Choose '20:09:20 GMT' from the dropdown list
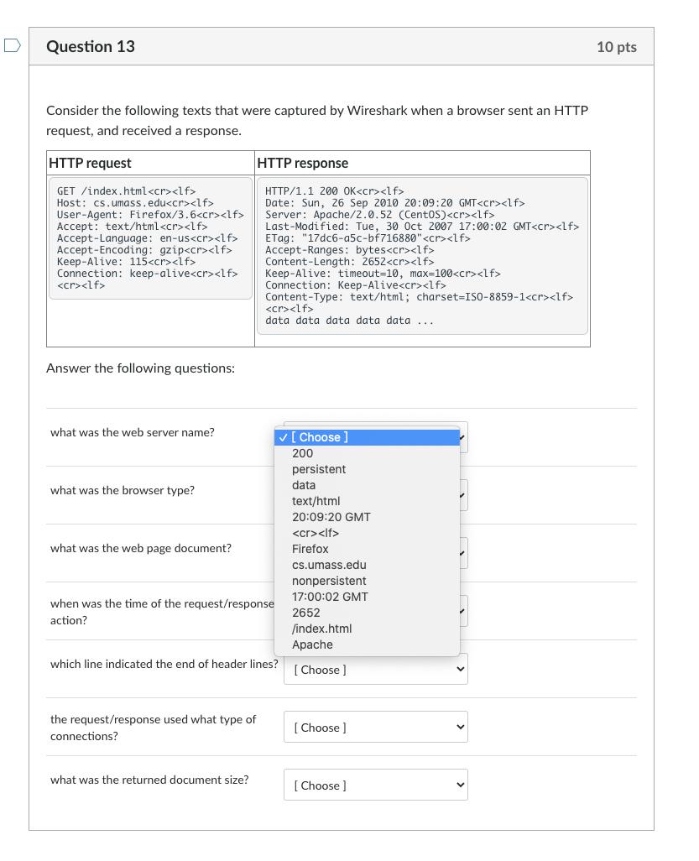Viewport: 699px width, 861px height. pyautogui.click(x=367, y=517)
